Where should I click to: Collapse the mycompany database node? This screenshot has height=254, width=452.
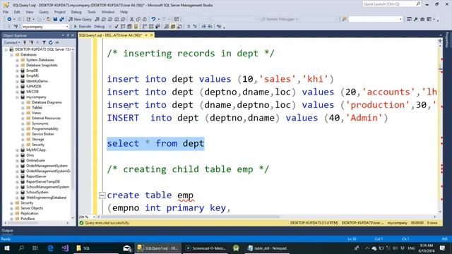point(17,97)
